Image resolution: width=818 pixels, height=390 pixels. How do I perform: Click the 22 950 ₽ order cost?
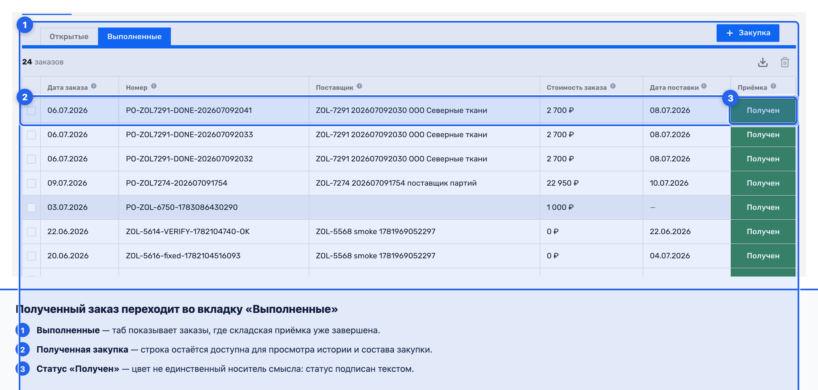tap(562, 183)
